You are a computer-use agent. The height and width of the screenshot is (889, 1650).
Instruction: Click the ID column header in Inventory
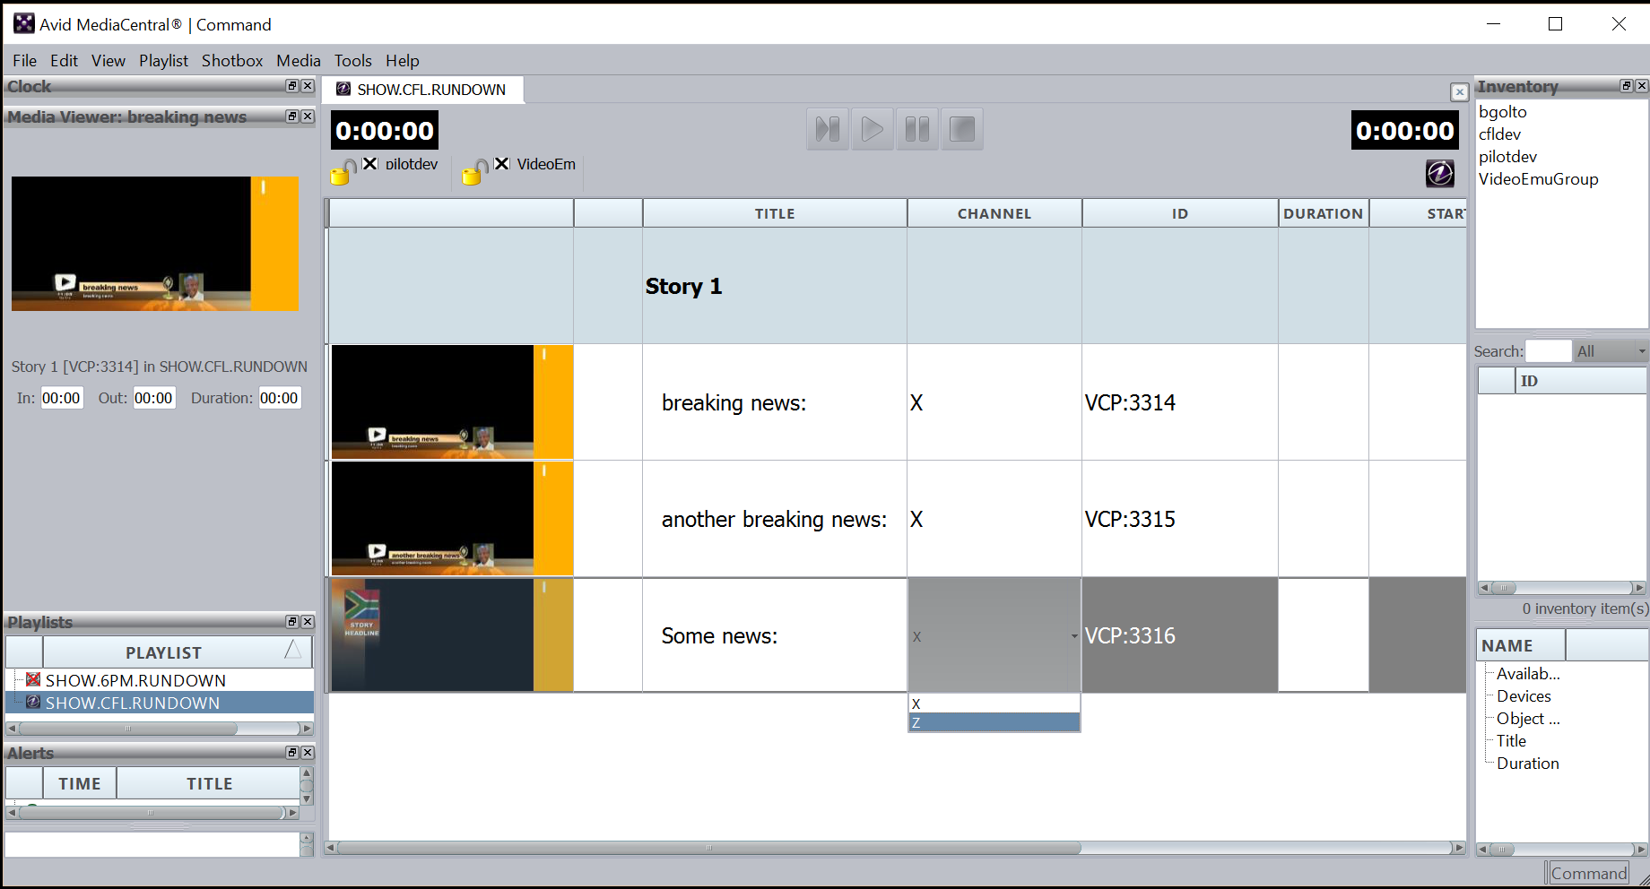pos(1581,381)
